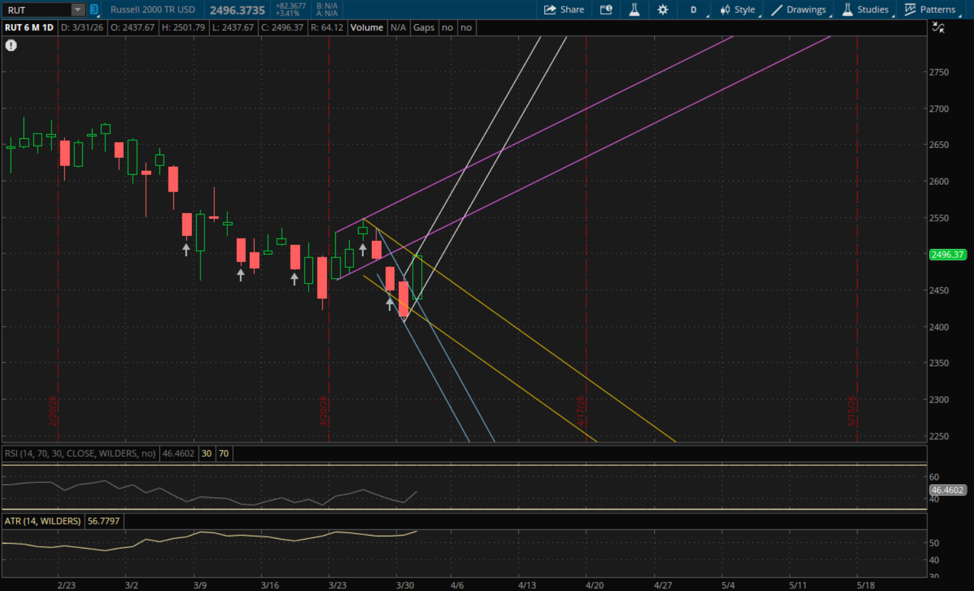This screenshot has width=974, height=591.
Task: Open the Patterns menu
Action: pyautogui.click(x=930, y=10)
